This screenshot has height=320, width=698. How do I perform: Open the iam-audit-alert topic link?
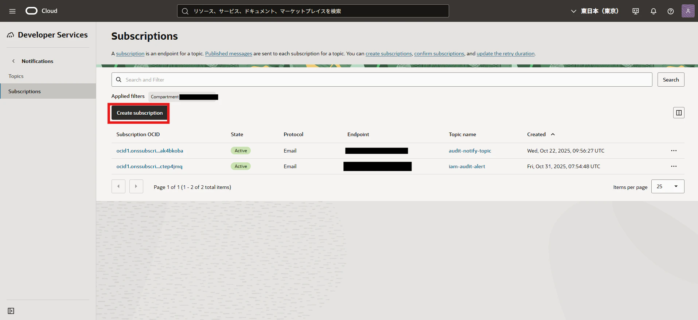(x=467, y=166)
